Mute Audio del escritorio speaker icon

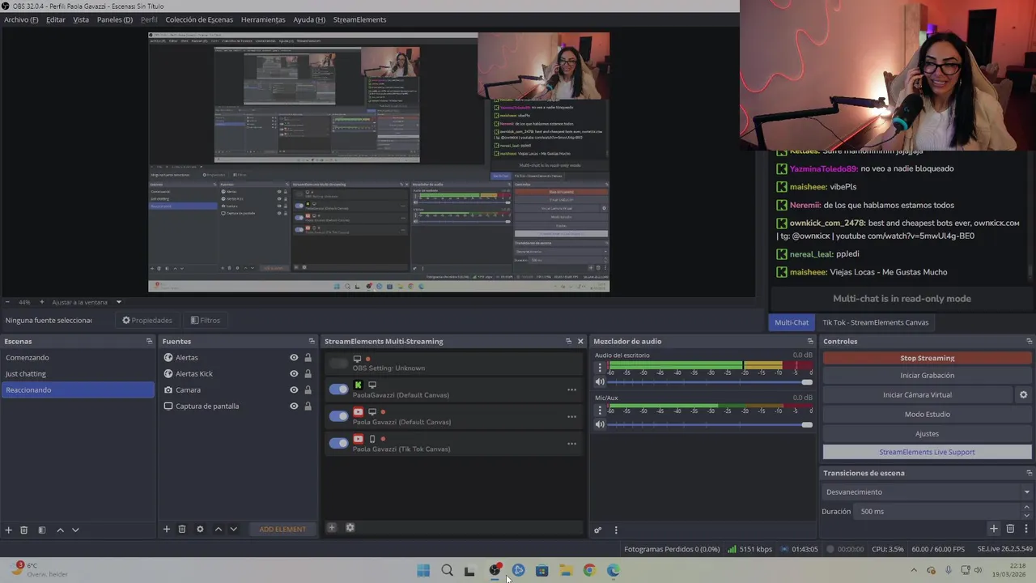[600, 381]
